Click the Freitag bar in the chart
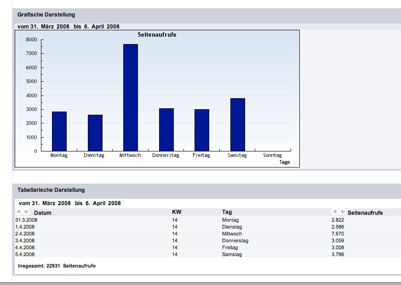This screenshot has height=285, width=401. coord(202,130)
